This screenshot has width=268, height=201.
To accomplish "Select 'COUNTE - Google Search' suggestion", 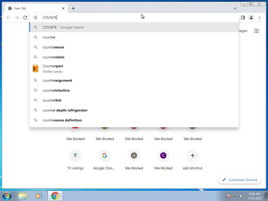I will pos(134,27).
